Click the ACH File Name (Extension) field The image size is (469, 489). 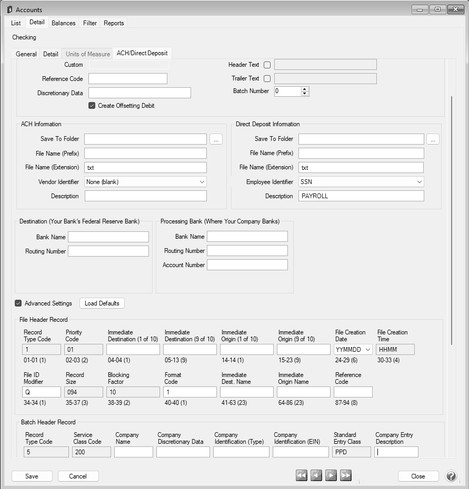tap(145, 168)
